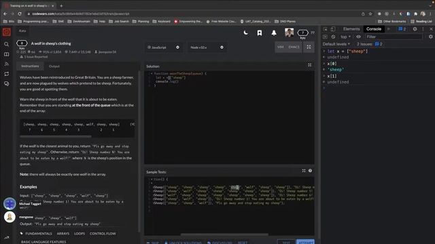Screen dimensions: 435x244
Task: Switch to the Elements tab in DevTools
Action: (351, 28)
